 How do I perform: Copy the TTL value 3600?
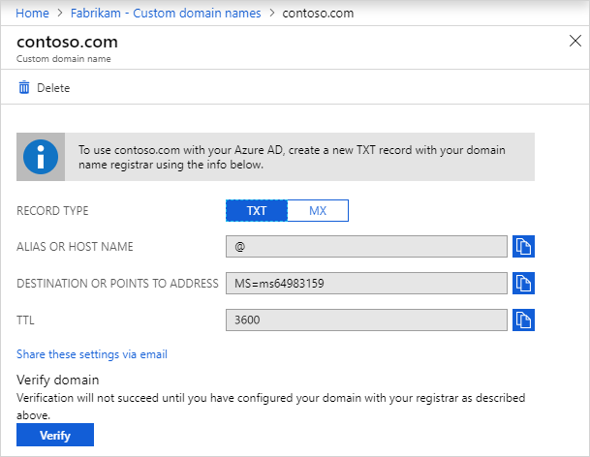point(523,320)
